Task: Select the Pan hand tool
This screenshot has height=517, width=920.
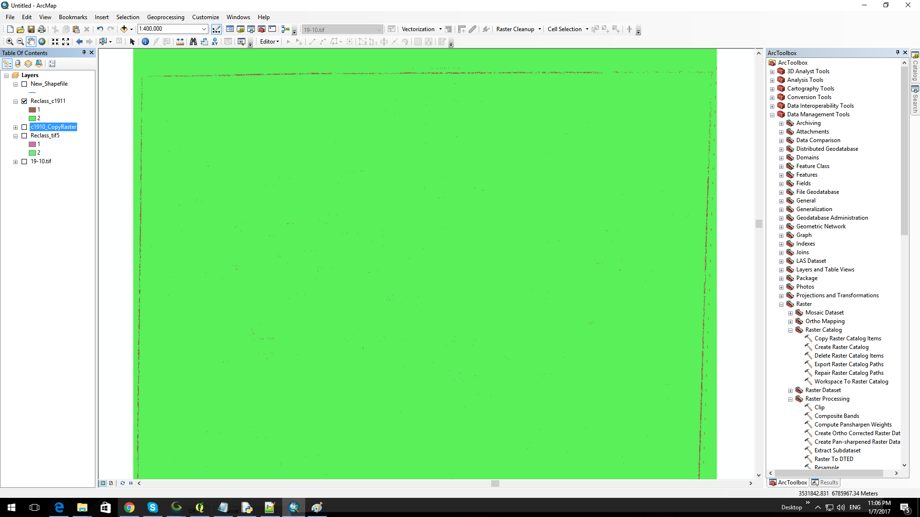Action: [31, 42]
